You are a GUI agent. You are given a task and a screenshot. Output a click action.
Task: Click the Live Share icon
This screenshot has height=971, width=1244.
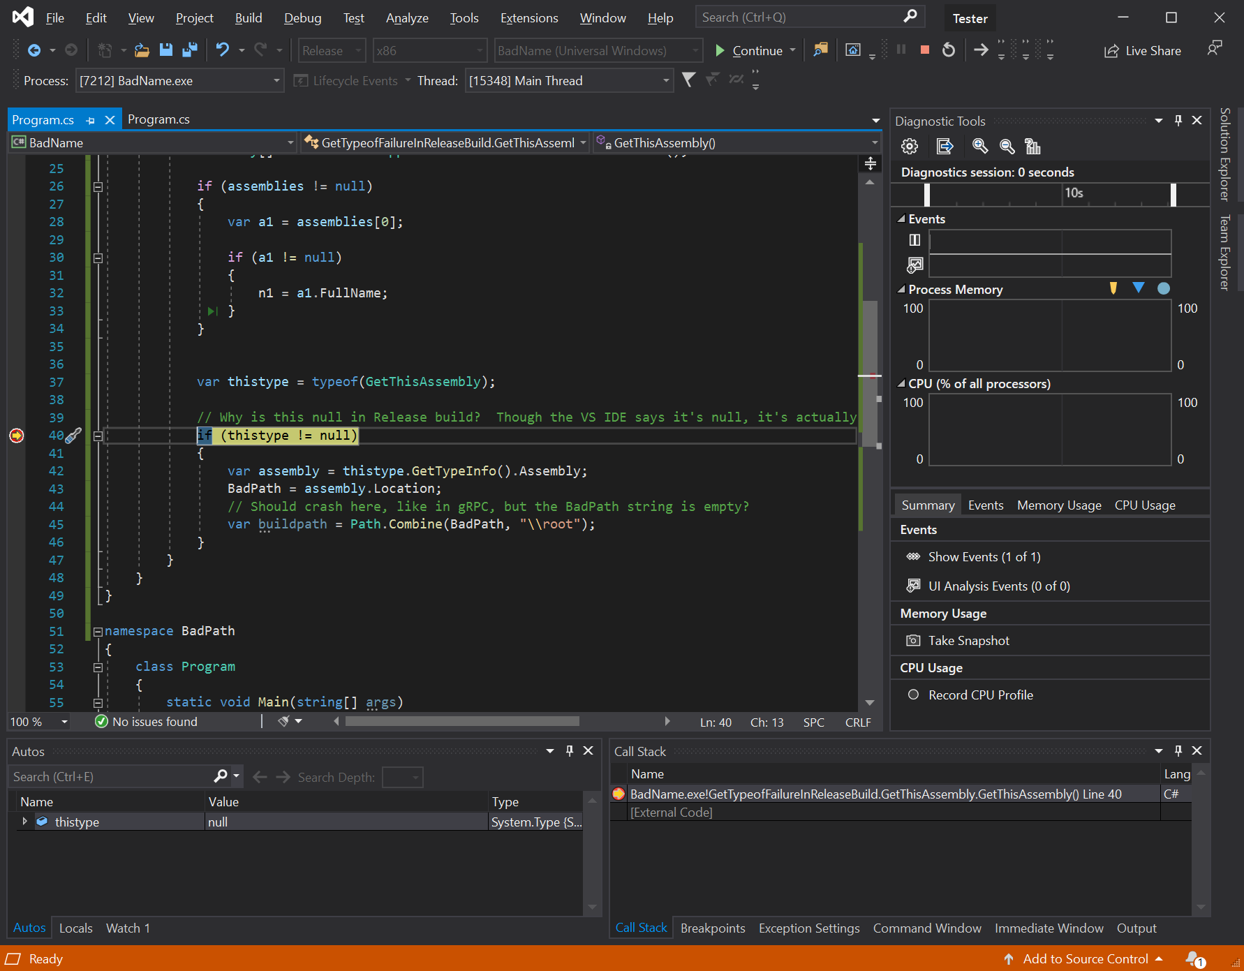tap(1111, 51)
